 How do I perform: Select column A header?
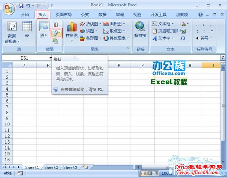point(24,65)
